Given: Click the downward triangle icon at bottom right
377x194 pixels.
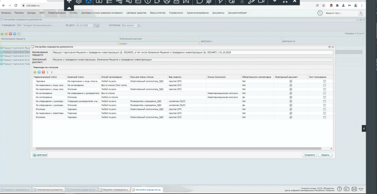Looking at the screenshot, I should (x=361, y=189).
